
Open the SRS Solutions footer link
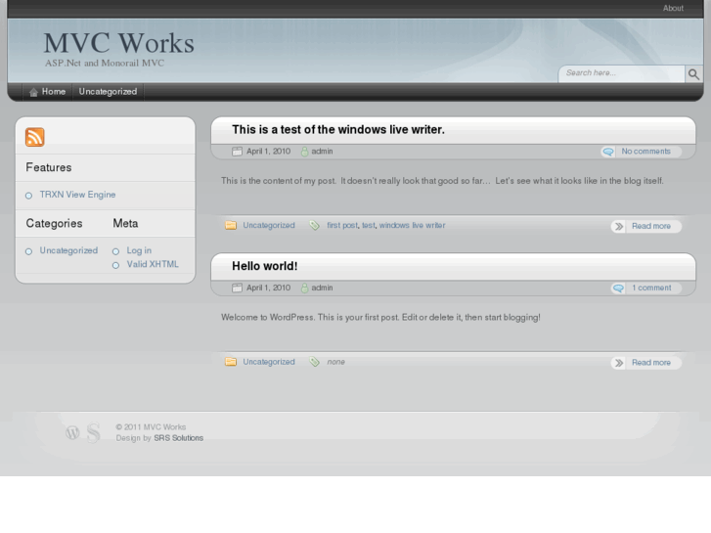179,438
